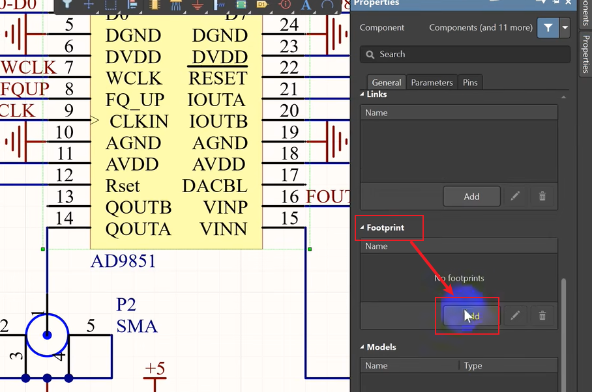Place a green sheet symbol

(x=241, y=4)
